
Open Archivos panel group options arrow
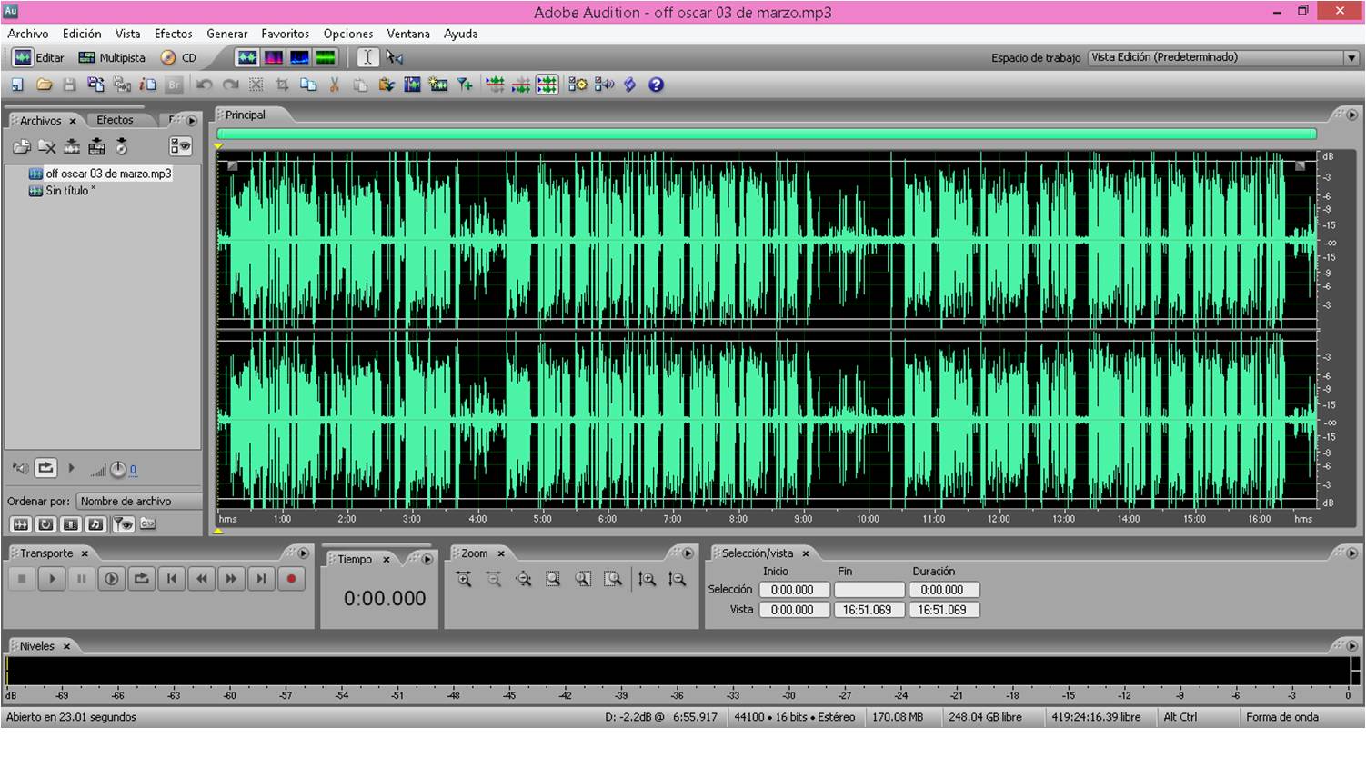pos(191,121)
